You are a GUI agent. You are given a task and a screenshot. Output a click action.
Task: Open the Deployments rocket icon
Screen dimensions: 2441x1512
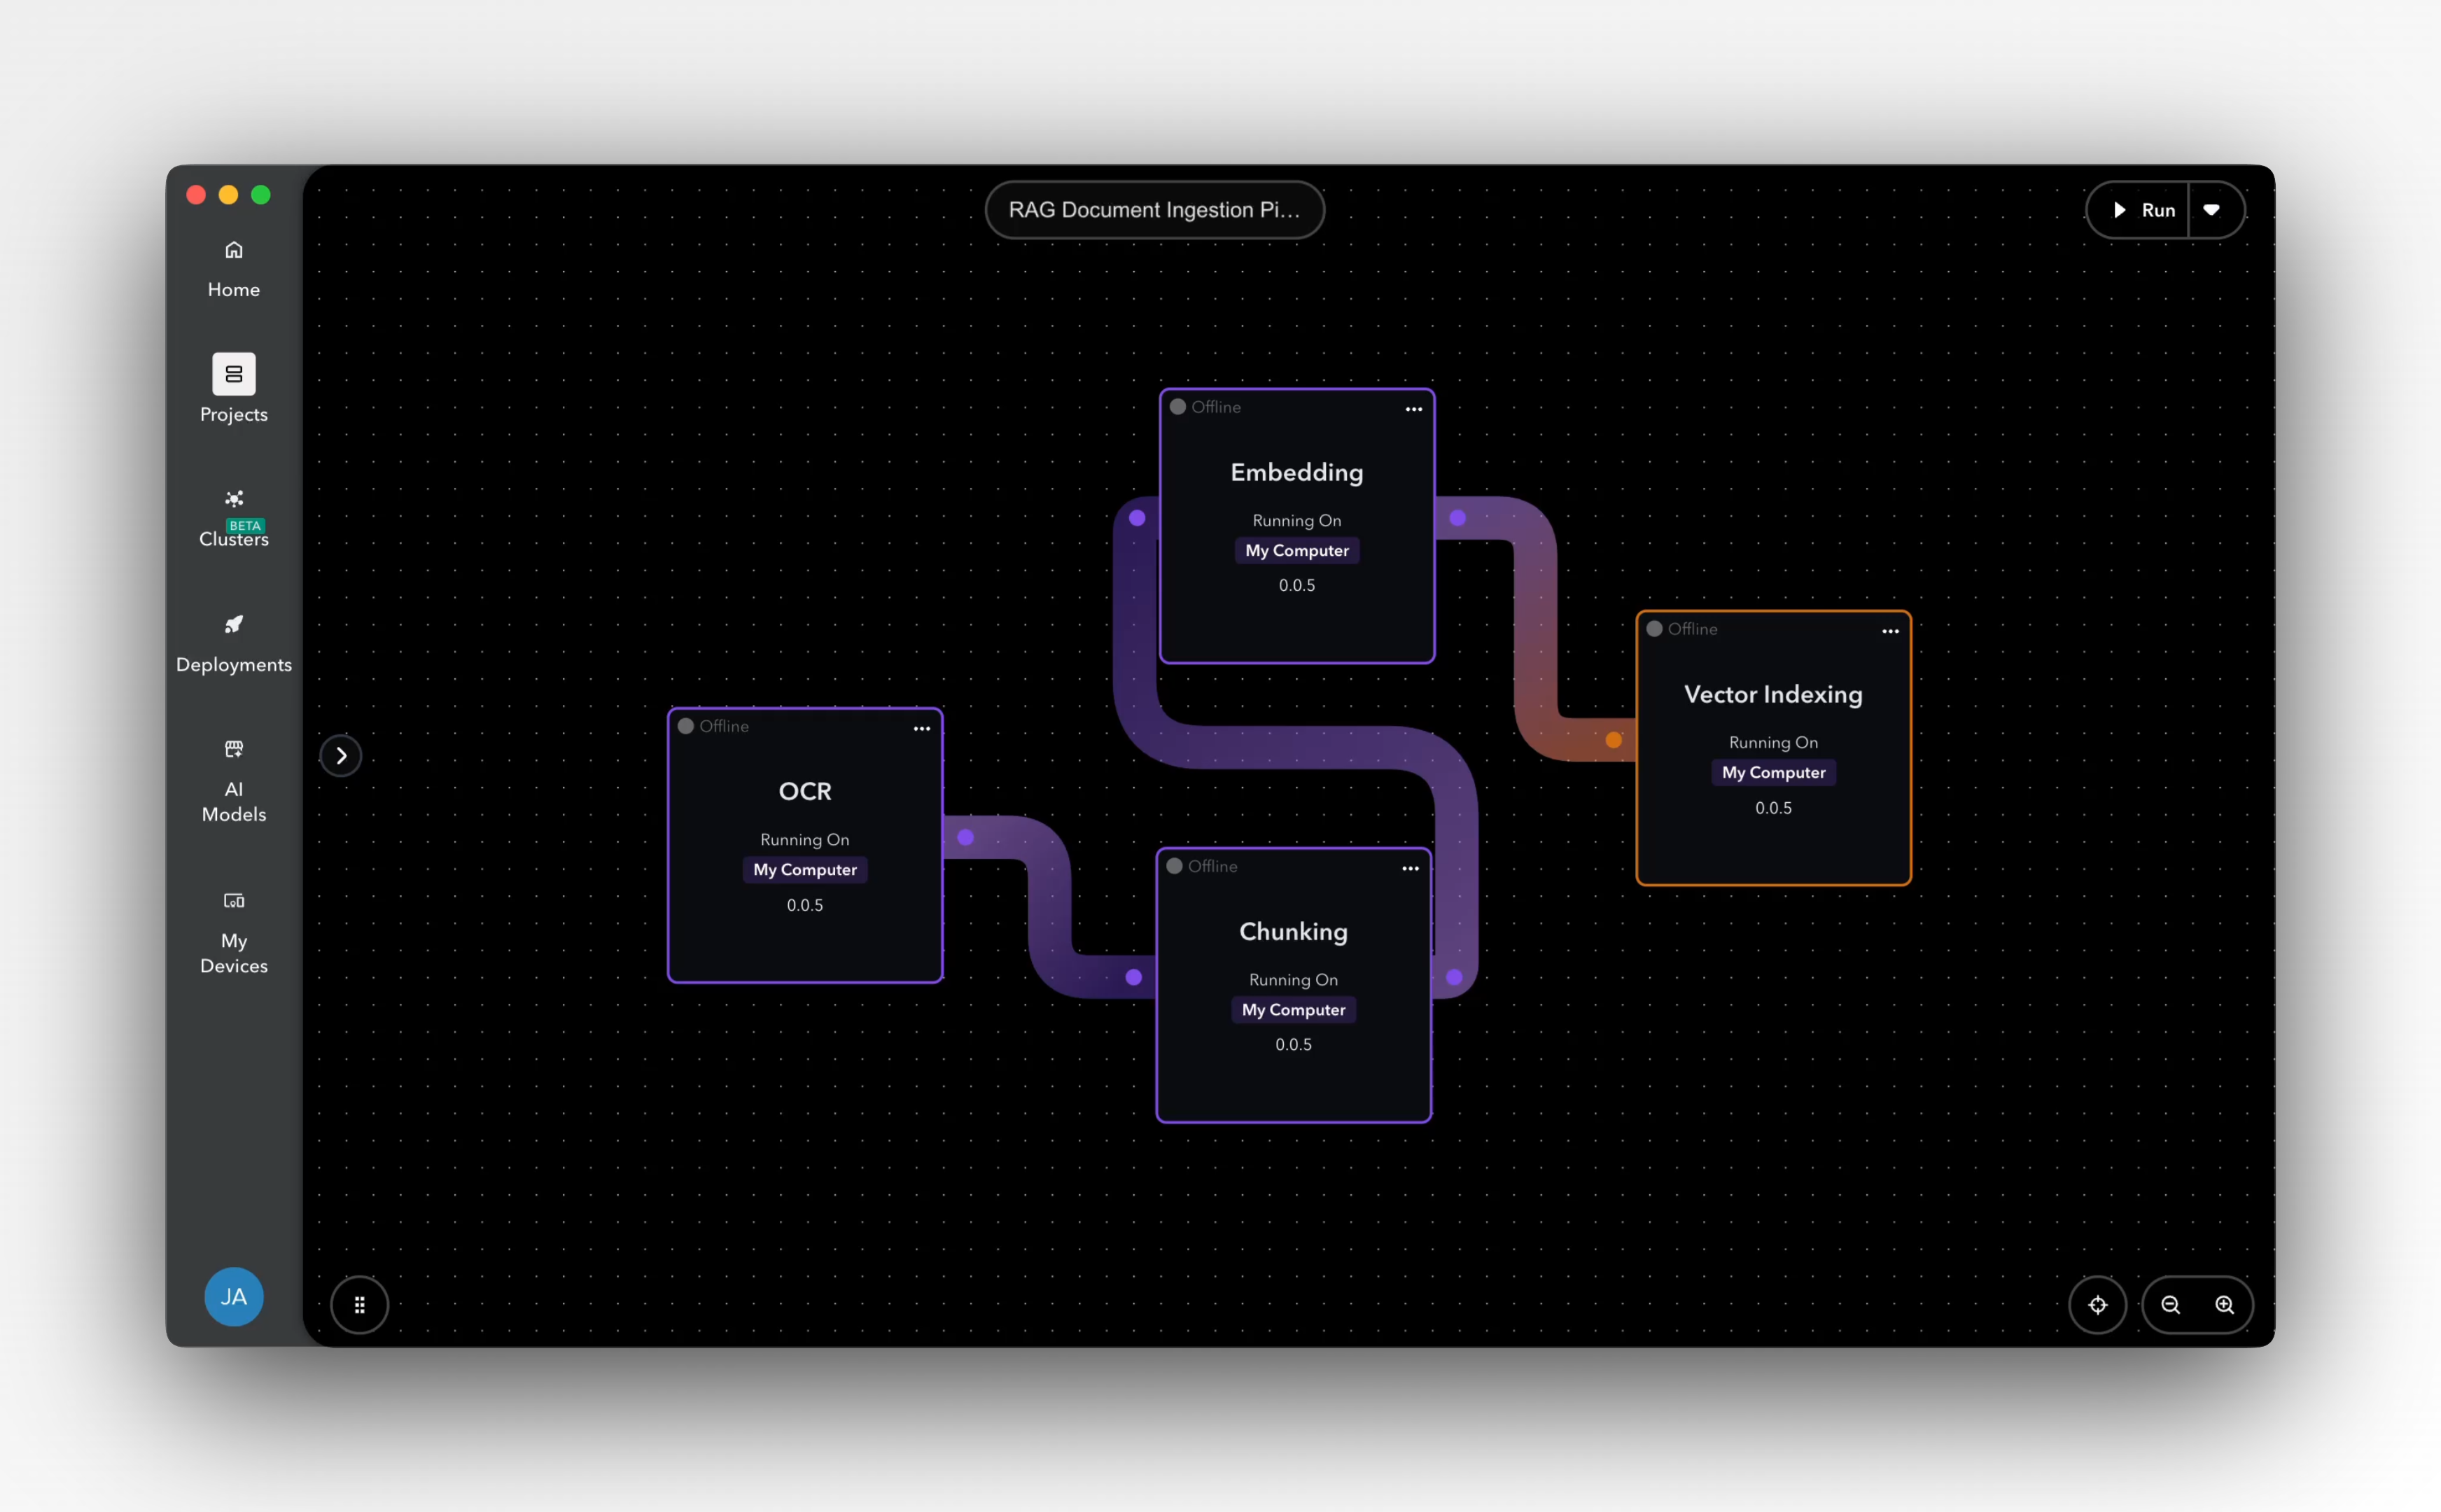(x=233, y=625)
